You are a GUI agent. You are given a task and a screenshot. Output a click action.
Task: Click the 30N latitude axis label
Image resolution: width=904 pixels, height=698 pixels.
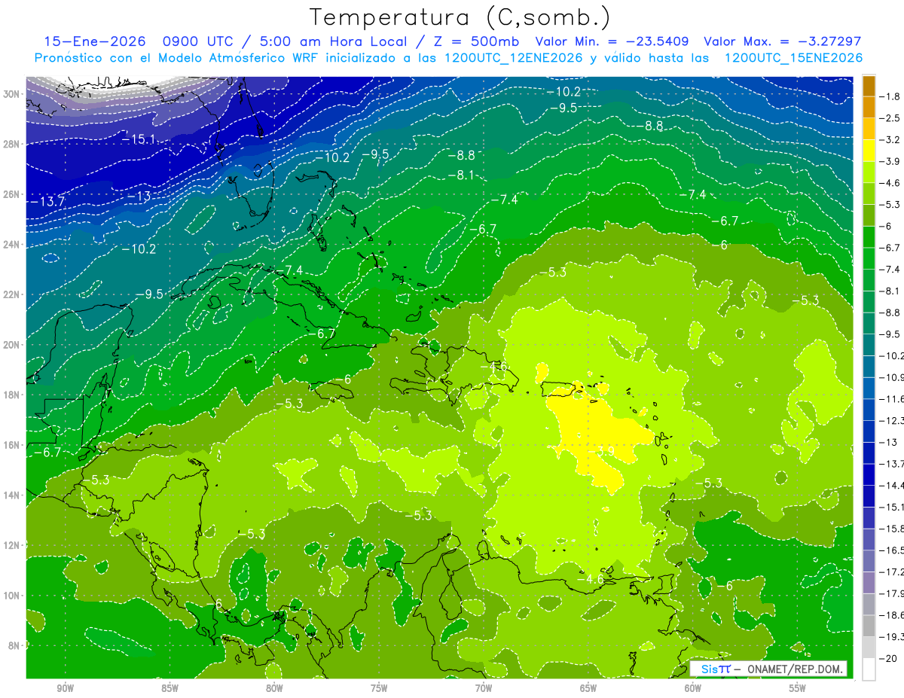[13, 93]
